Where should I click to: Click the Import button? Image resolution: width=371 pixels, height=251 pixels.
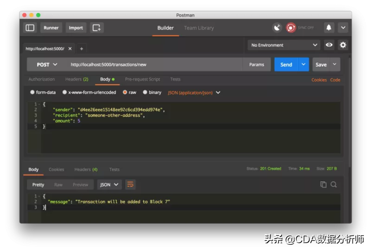pos(76,28)
